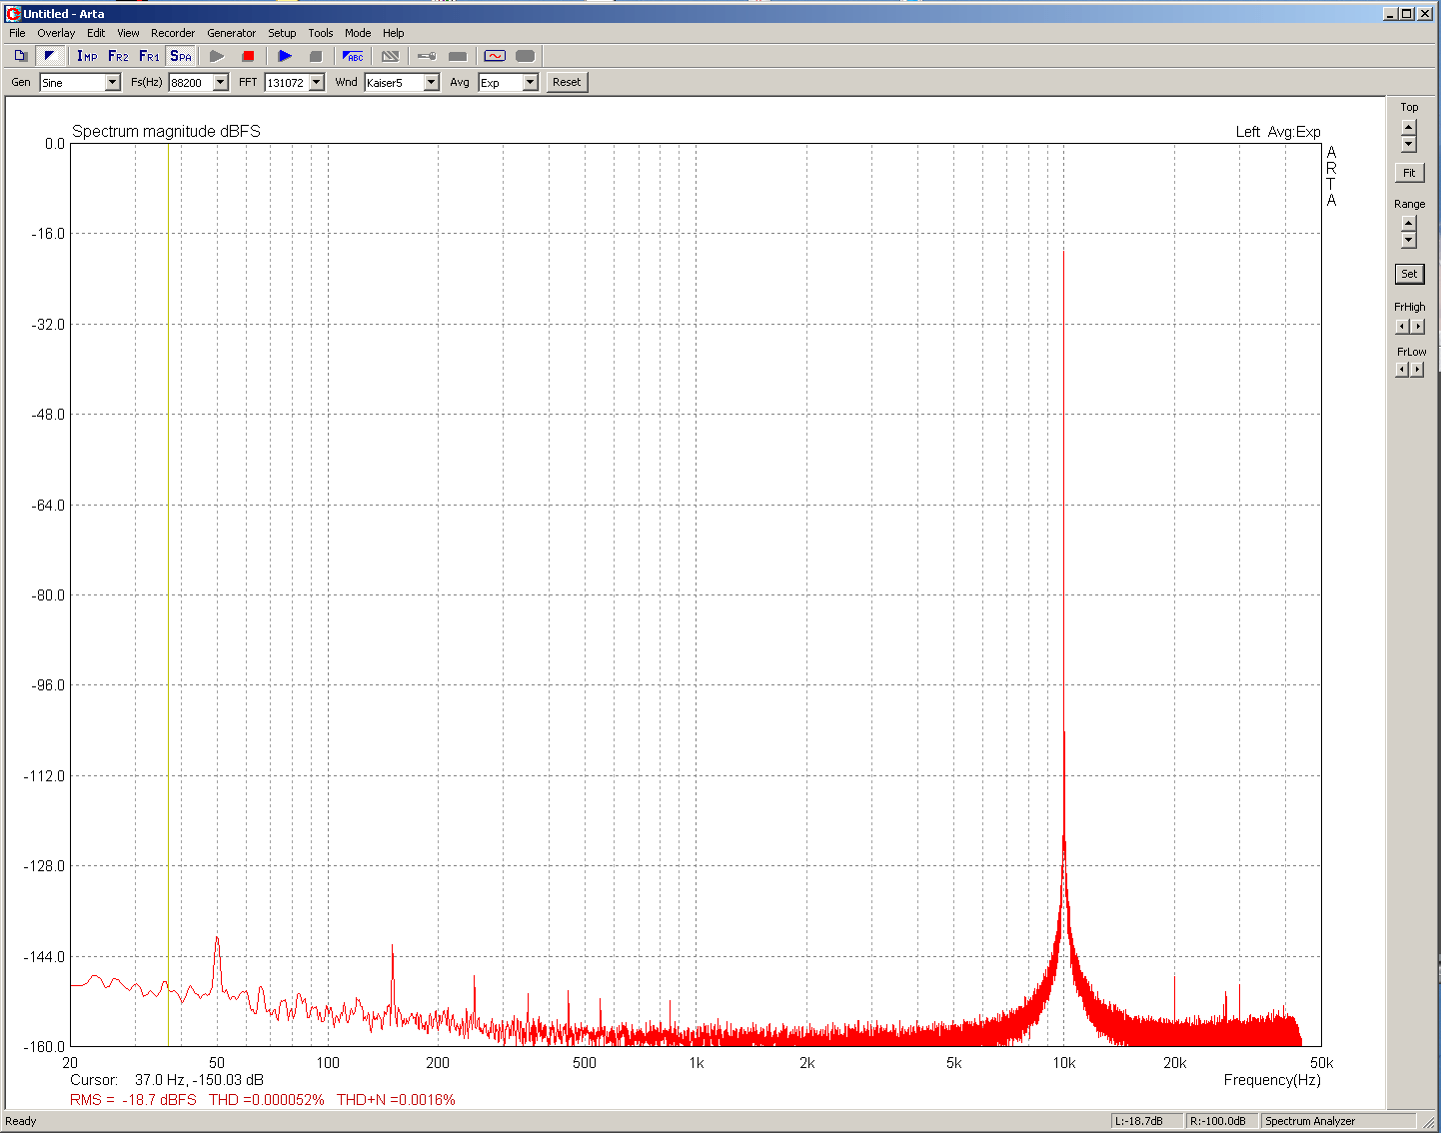Click the Left Avg:Exp graph label
The width and height of the screenshot is (1441, 1133).
[1278, 132]
